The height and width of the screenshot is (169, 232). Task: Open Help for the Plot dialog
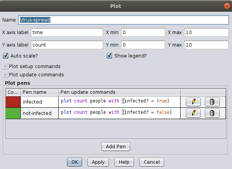click(x=124, y=162)
